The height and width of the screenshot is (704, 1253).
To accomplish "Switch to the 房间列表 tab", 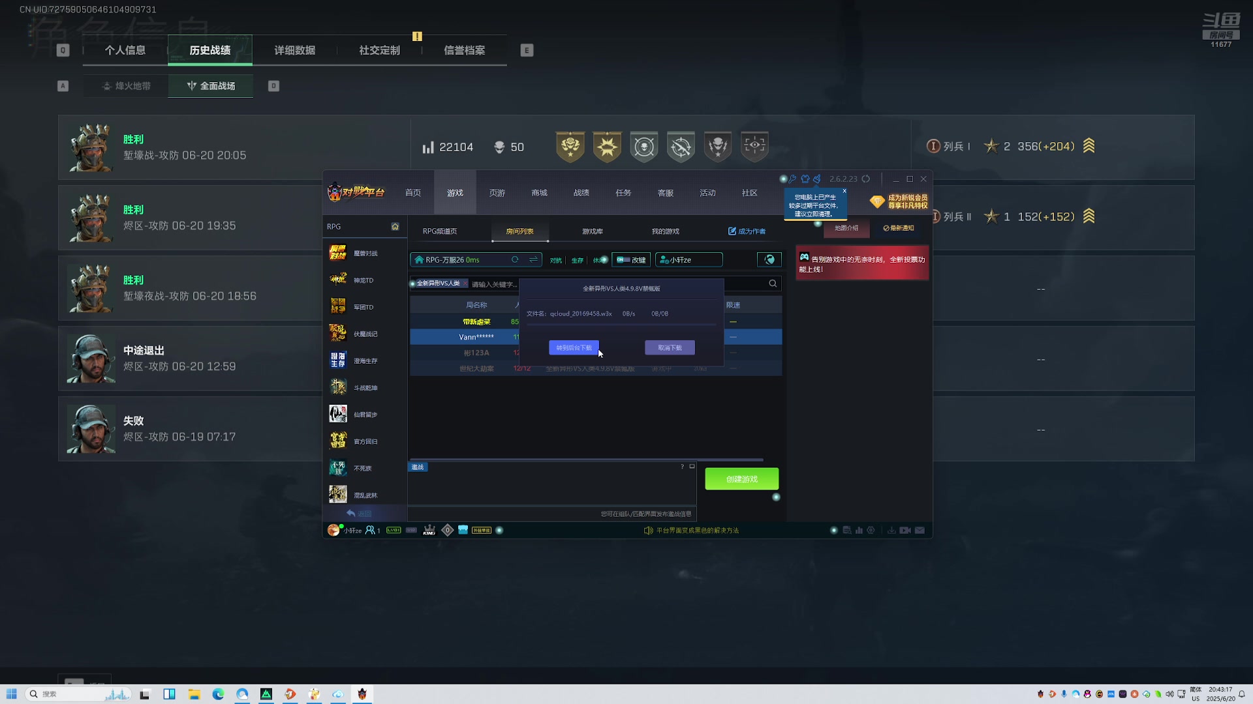I will [519, 231].
